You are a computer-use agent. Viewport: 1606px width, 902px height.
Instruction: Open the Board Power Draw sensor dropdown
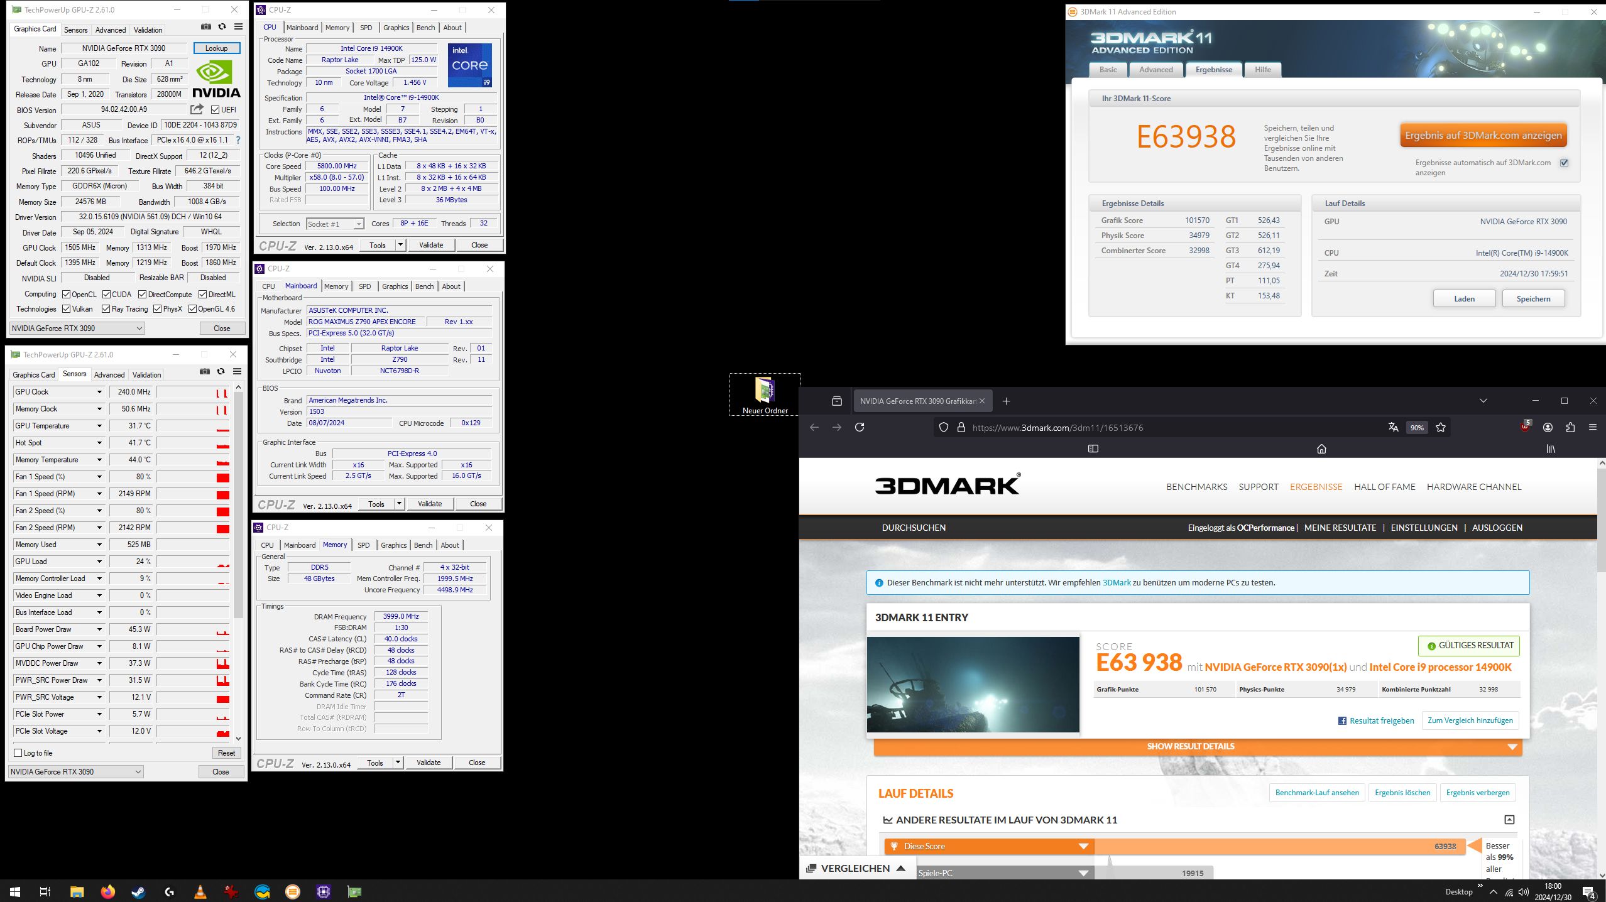point(99,629)
